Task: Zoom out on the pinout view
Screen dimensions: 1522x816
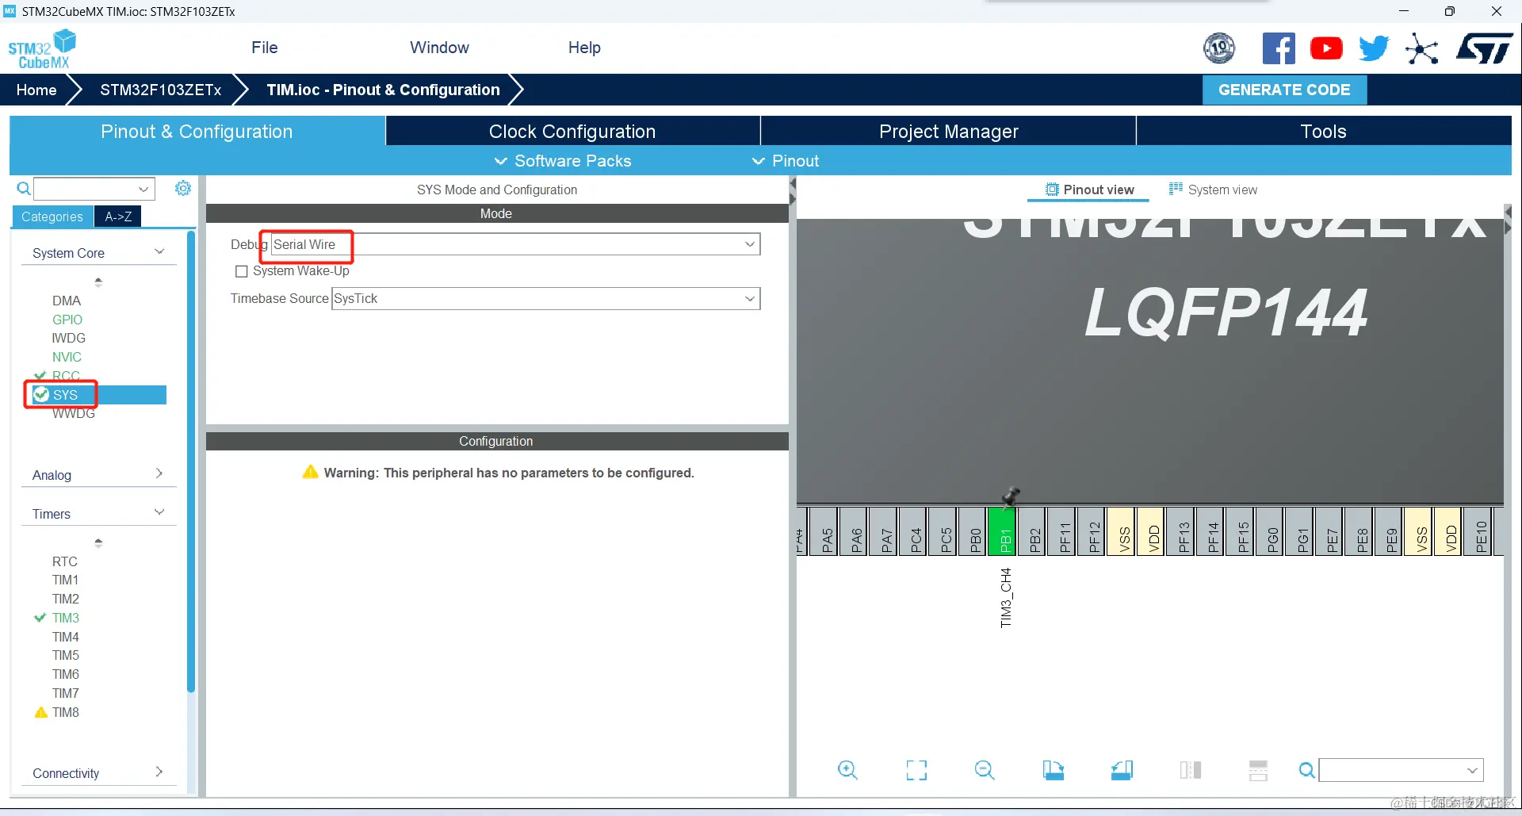Action: [x=985, y=770]
